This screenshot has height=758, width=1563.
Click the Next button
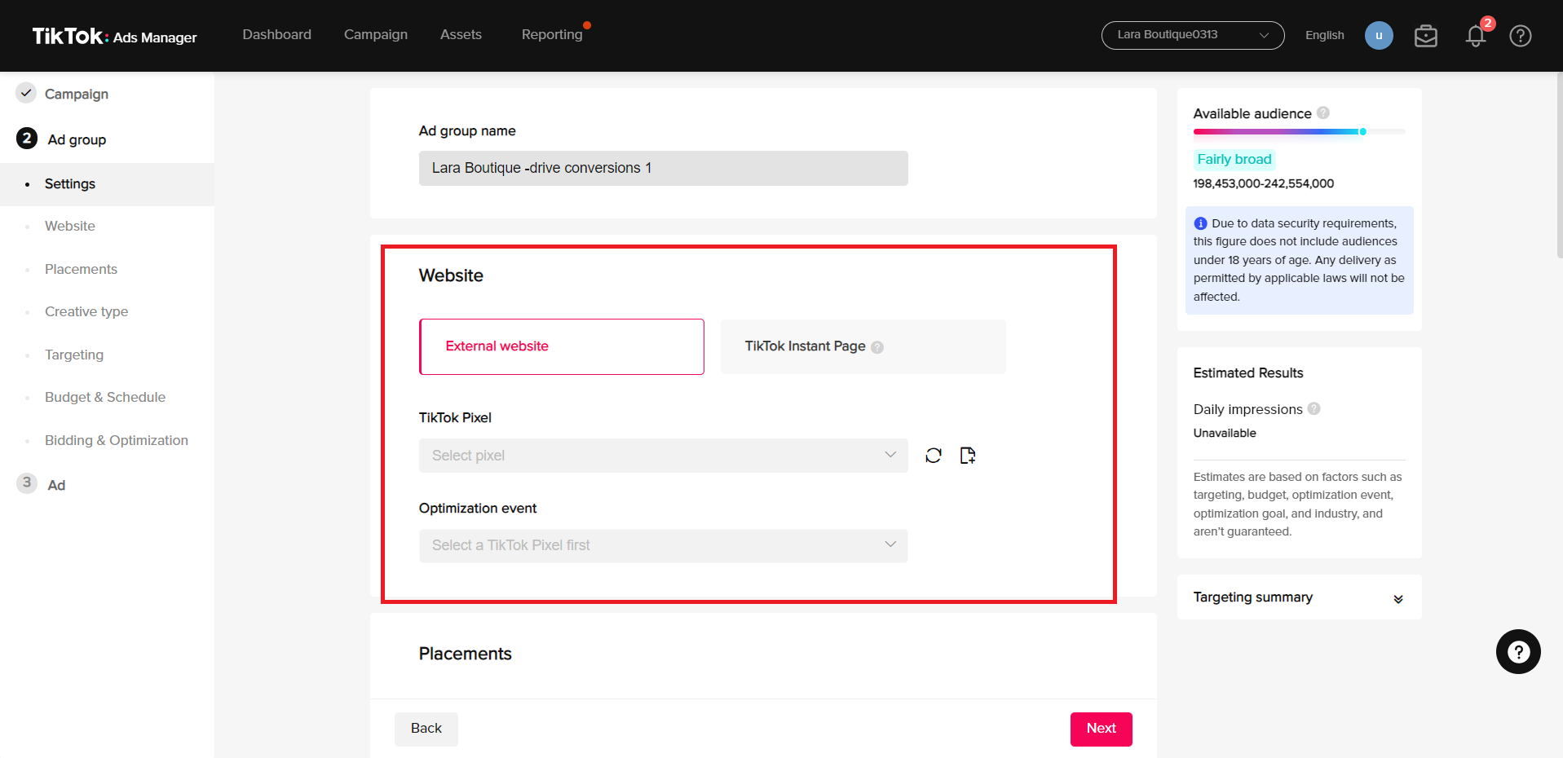coord(1100,728)
